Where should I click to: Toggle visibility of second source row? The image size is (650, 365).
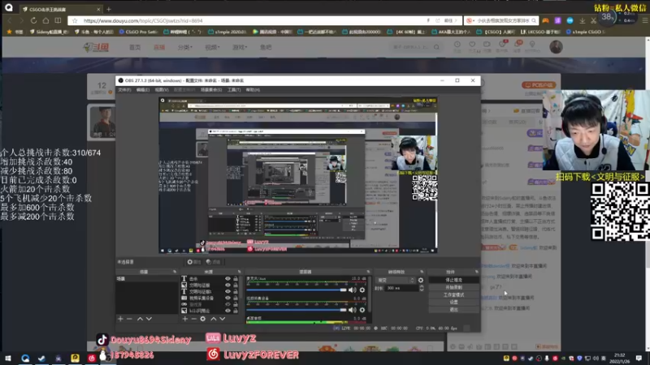(227, 286)
